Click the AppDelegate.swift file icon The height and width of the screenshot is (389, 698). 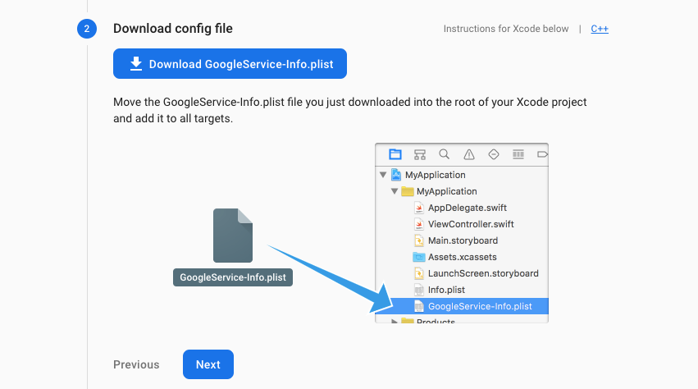[419, 208]
